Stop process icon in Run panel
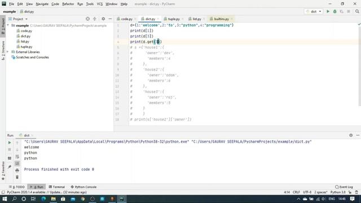361x203 pixels. tap(10, 150)
